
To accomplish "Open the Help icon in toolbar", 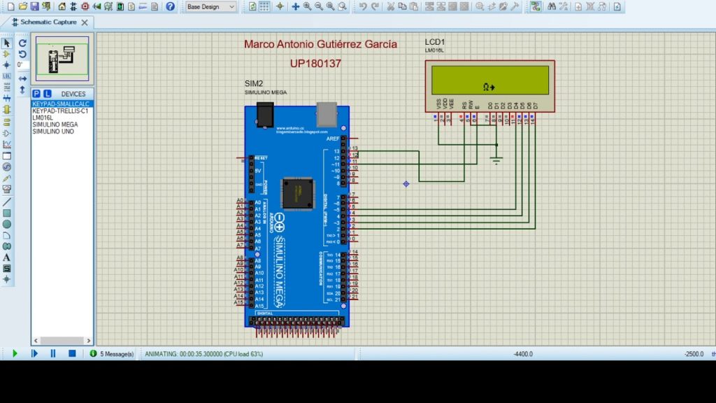I will [x=170, y=6].
